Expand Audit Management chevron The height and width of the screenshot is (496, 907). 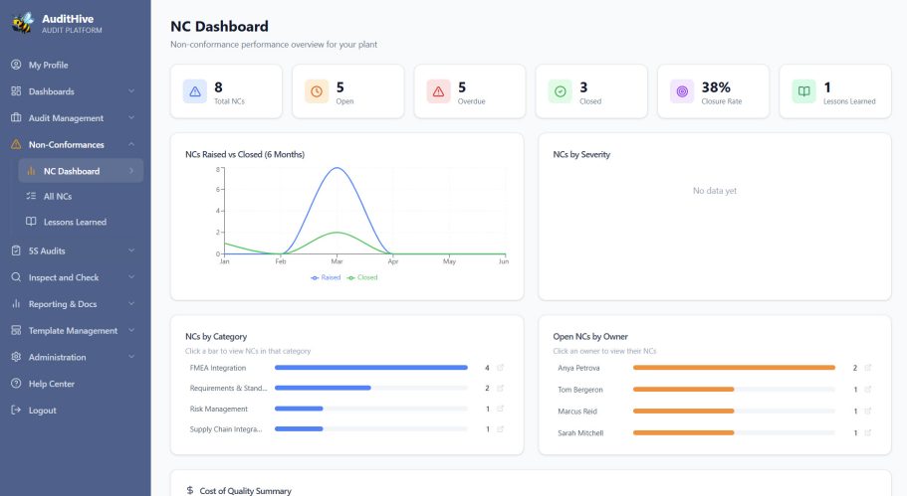131,118
